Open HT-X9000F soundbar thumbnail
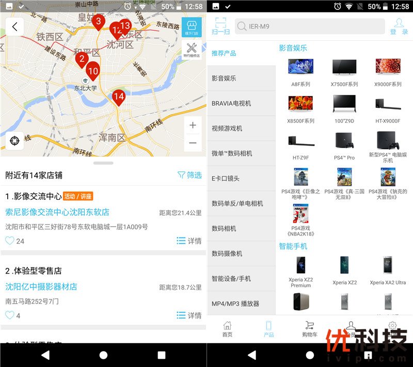 point(388,104)
